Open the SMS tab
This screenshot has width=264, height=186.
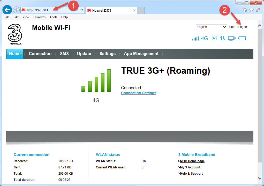pos(64,54)
